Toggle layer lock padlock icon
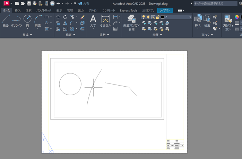Image resolution: width=242 pixels, height=159 pixels. 157,17
